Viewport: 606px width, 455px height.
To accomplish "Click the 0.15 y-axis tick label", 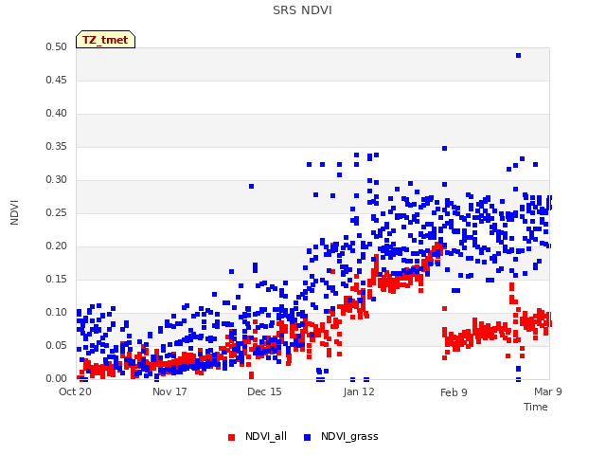I will click(x=56, y=280).
